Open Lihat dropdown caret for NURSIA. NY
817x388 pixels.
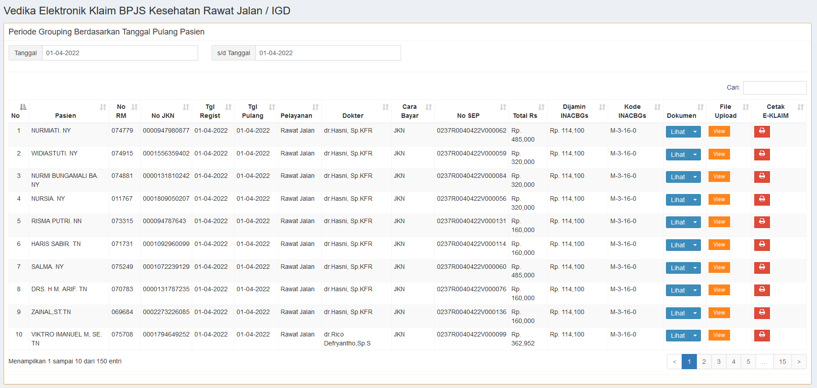[695, 200]
